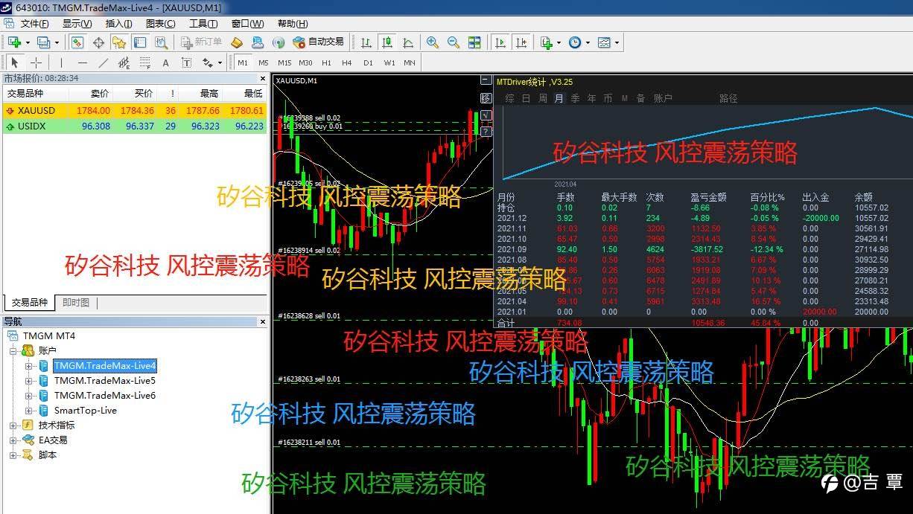Open the 工具(T) menu
Image resolution: width=913 pixels, height=514 pixels.
click(203, 23)
